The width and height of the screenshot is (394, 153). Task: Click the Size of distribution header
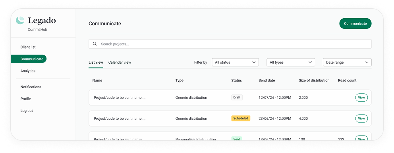(314, 81)
